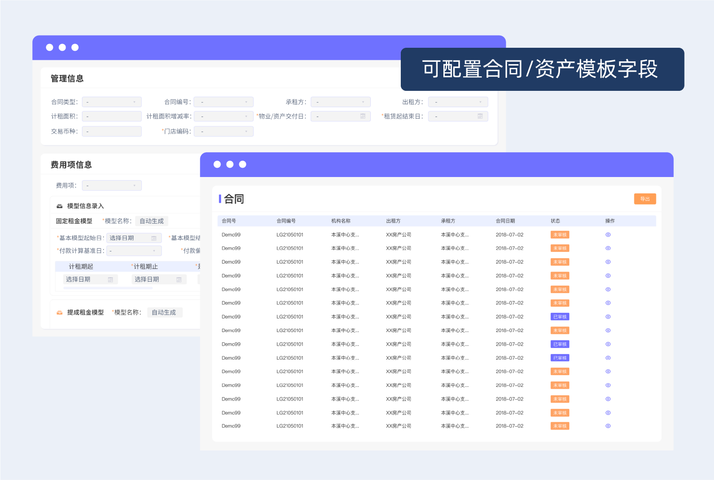Screen dimensions: 714x480
Task: Click the 模型信息录入 section icon
Action: click(x=59, y=206)
